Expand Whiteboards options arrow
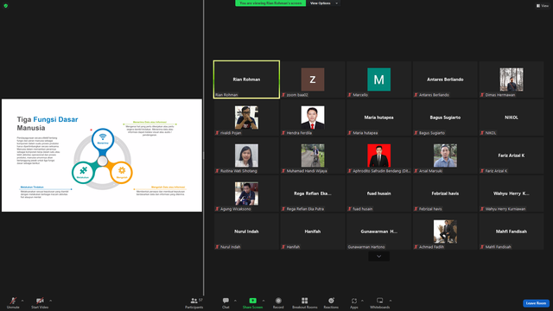Image resolution: width=553 pixels, height=311 pixels. pyautogui.click(x=391, y=301)
